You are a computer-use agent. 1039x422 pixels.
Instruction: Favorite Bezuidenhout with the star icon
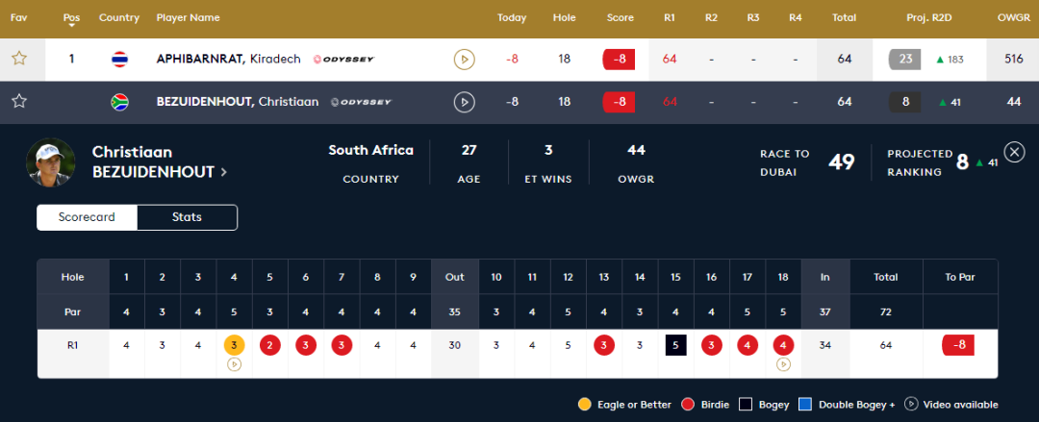(19, 101)
